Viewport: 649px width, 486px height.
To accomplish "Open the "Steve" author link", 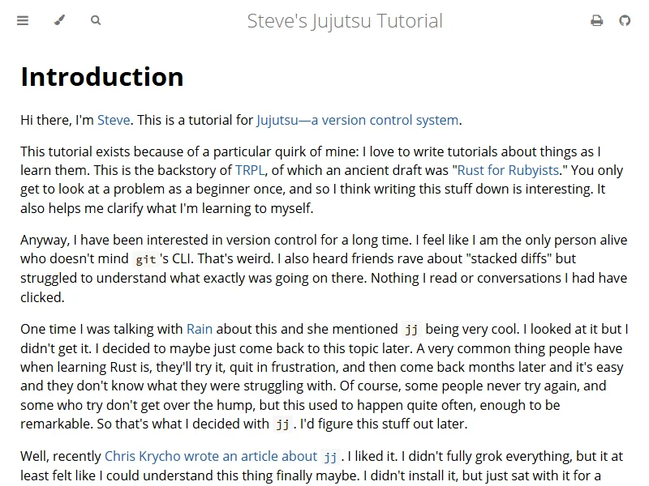I will tap(114, 121).
